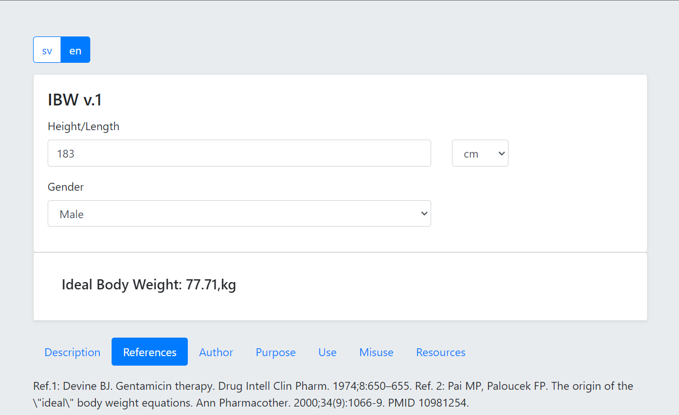Click the Ideal Body Weight result text
Image resolution: width=679 pixels, height=415 pixels.
[149, 285]
